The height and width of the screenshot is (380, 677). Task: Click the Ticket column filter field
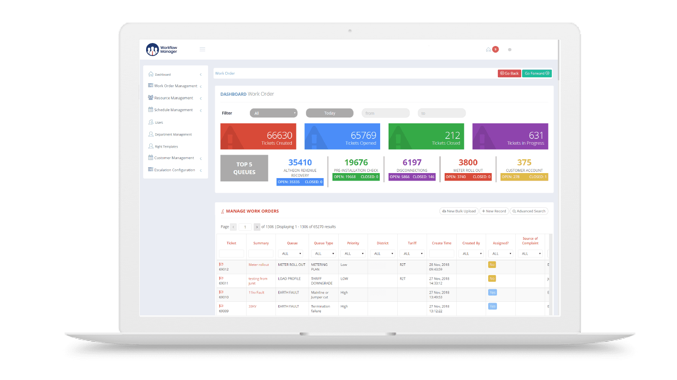point(232,253)
